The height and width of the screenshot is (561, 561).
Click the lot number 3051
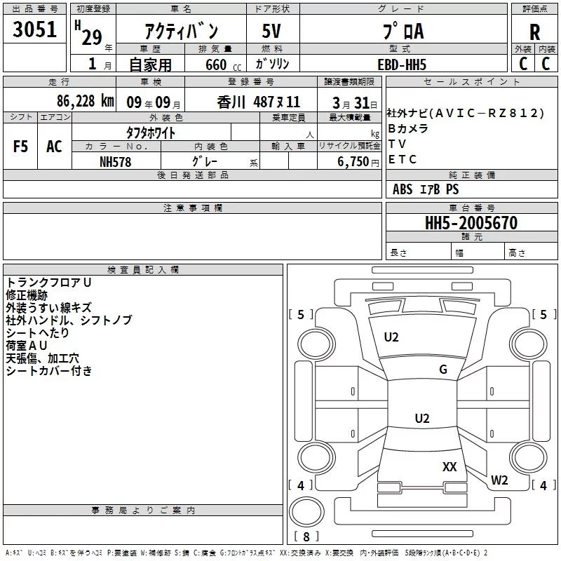point(35,30)
